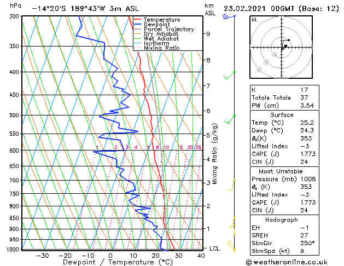Click the yellow-green wind barb near 700 hPa
344x266 pixels.
coord(231,185)
